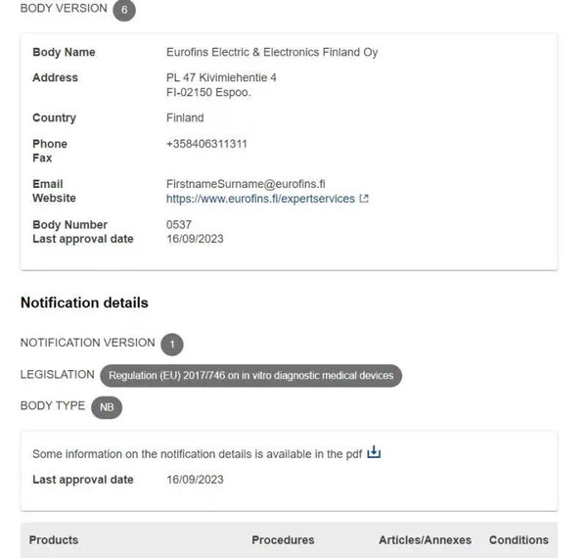
Task: Click the Products column header
Action: pos(54,540)
